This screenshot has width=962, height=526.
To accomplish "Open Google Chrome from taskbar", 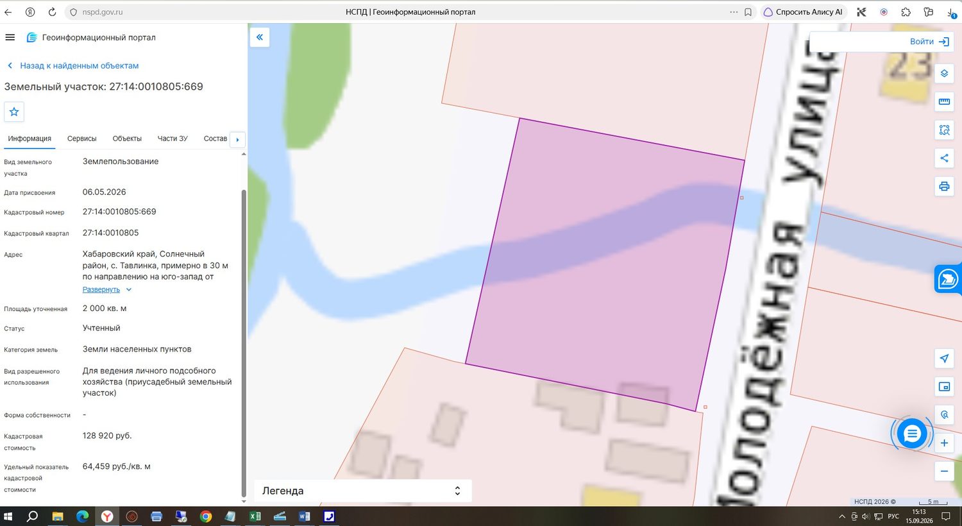I will point(206,516).
